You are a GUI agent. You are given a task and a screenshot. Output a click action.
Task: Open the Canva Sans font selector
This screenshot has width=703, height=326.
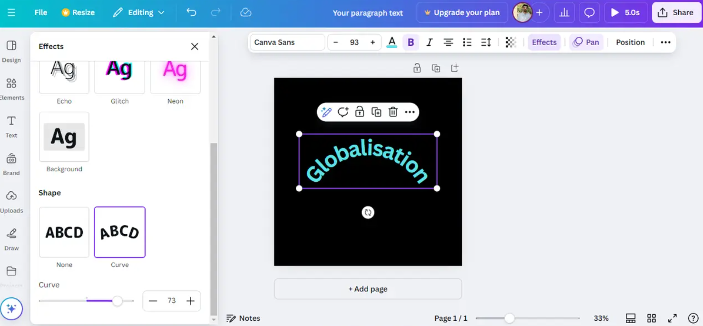287,42
